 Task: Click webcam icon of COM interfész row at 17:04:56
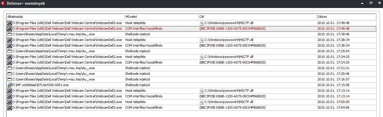[10, 107]
